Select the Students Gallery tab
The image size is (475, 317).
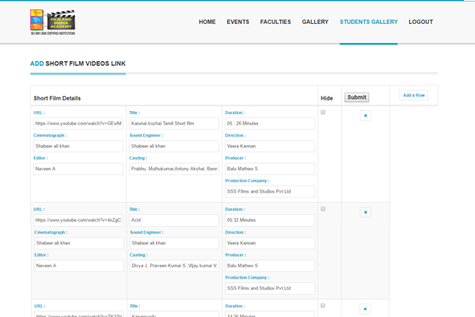pos(368,22)
